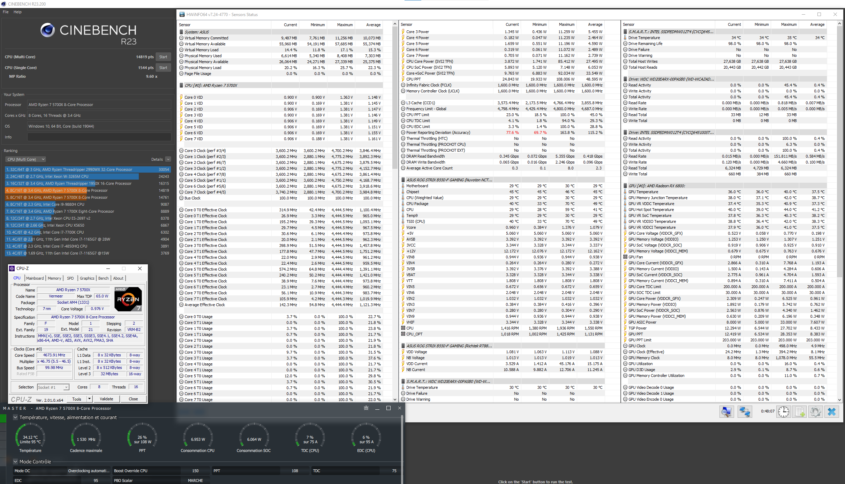Image resolution: width=845 pixels, height=484 pixels.
Task: Click the Cinebench R23 logo sphere
Action: pyautogui.click(x=47, y=30)
